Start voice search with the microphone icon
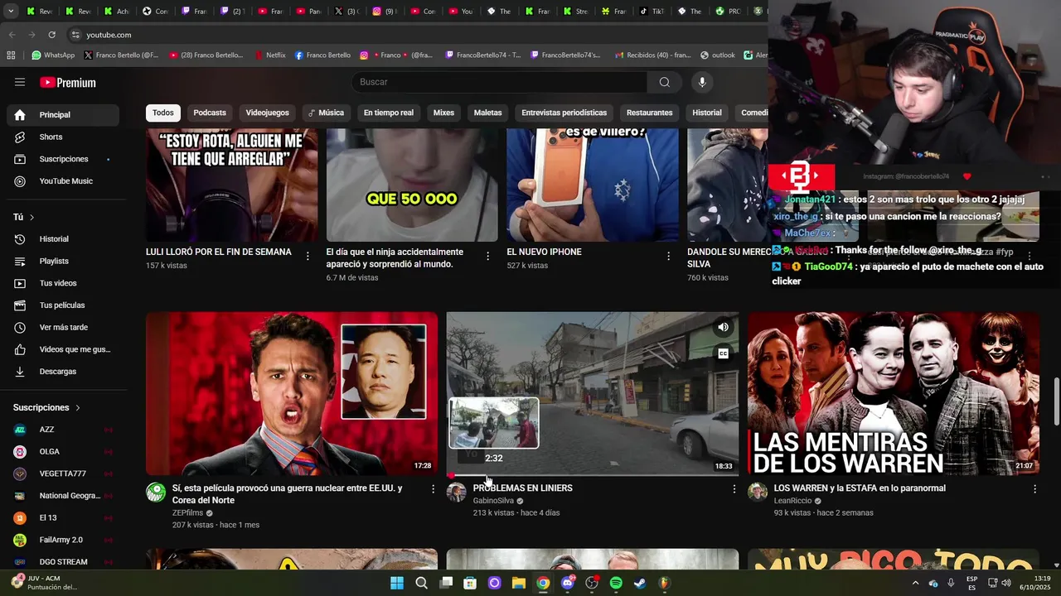The width and height of the screenshot is (1061, 596). 702,82
